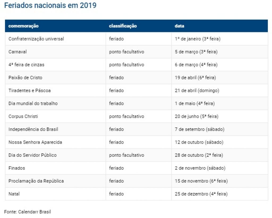Select '4ª feira de cinzas' entry
The image size is (272, 218).
tap(26, 65)
